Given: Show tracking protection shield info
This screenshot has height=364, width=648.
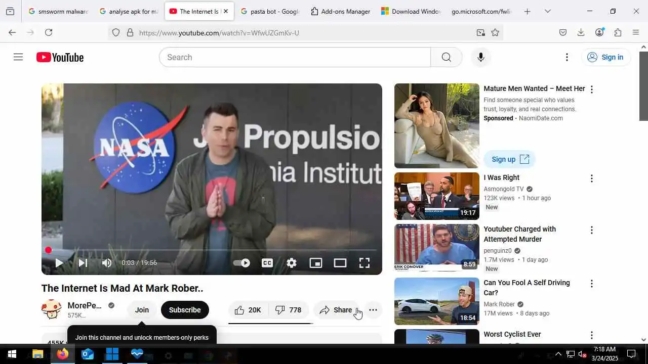Looking at the screenshot, I should (116, 32).
